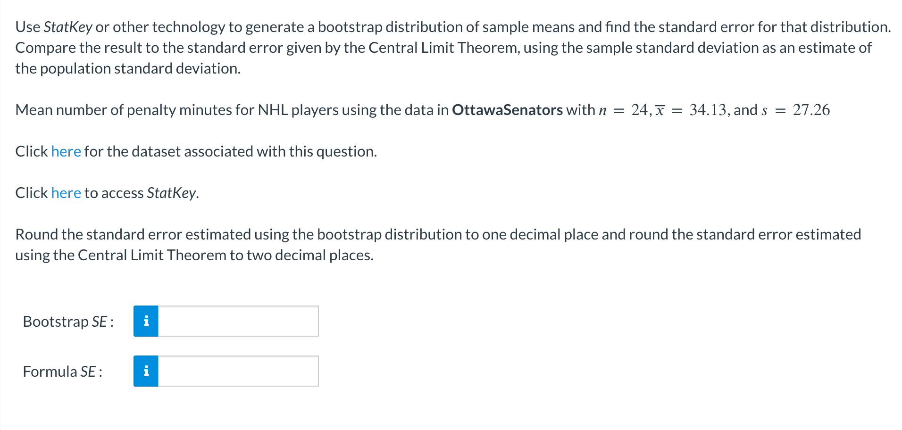Image resolution: width=902 pixels, height=430 pixels.
Task: Click the information icon on the second answer row
Action: click(x=146, y=371)
